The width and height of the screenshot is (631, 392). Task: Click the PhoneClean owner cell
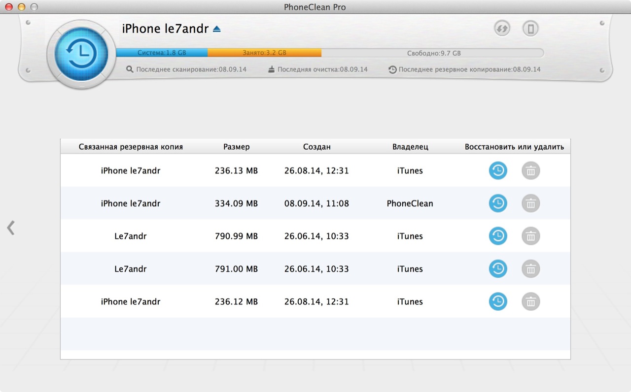[410, 203]
